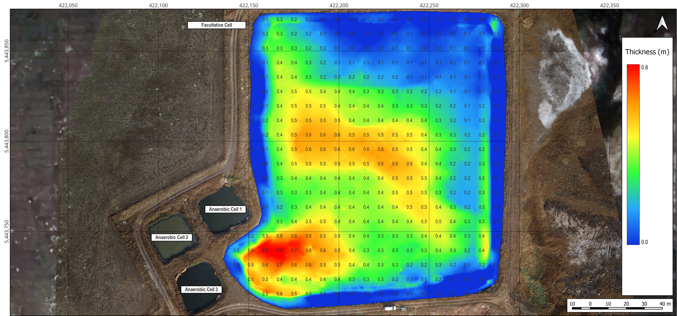The width and height of the screenshot is (677, 316).
Task: Click the scale bar at bottom right
Action: point(617,308)
